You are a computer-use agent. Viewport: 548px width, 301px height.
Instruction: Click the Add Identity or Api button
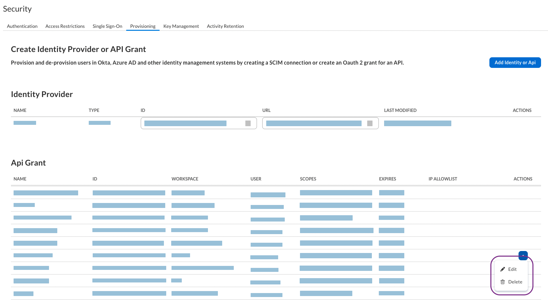(515, 62)
